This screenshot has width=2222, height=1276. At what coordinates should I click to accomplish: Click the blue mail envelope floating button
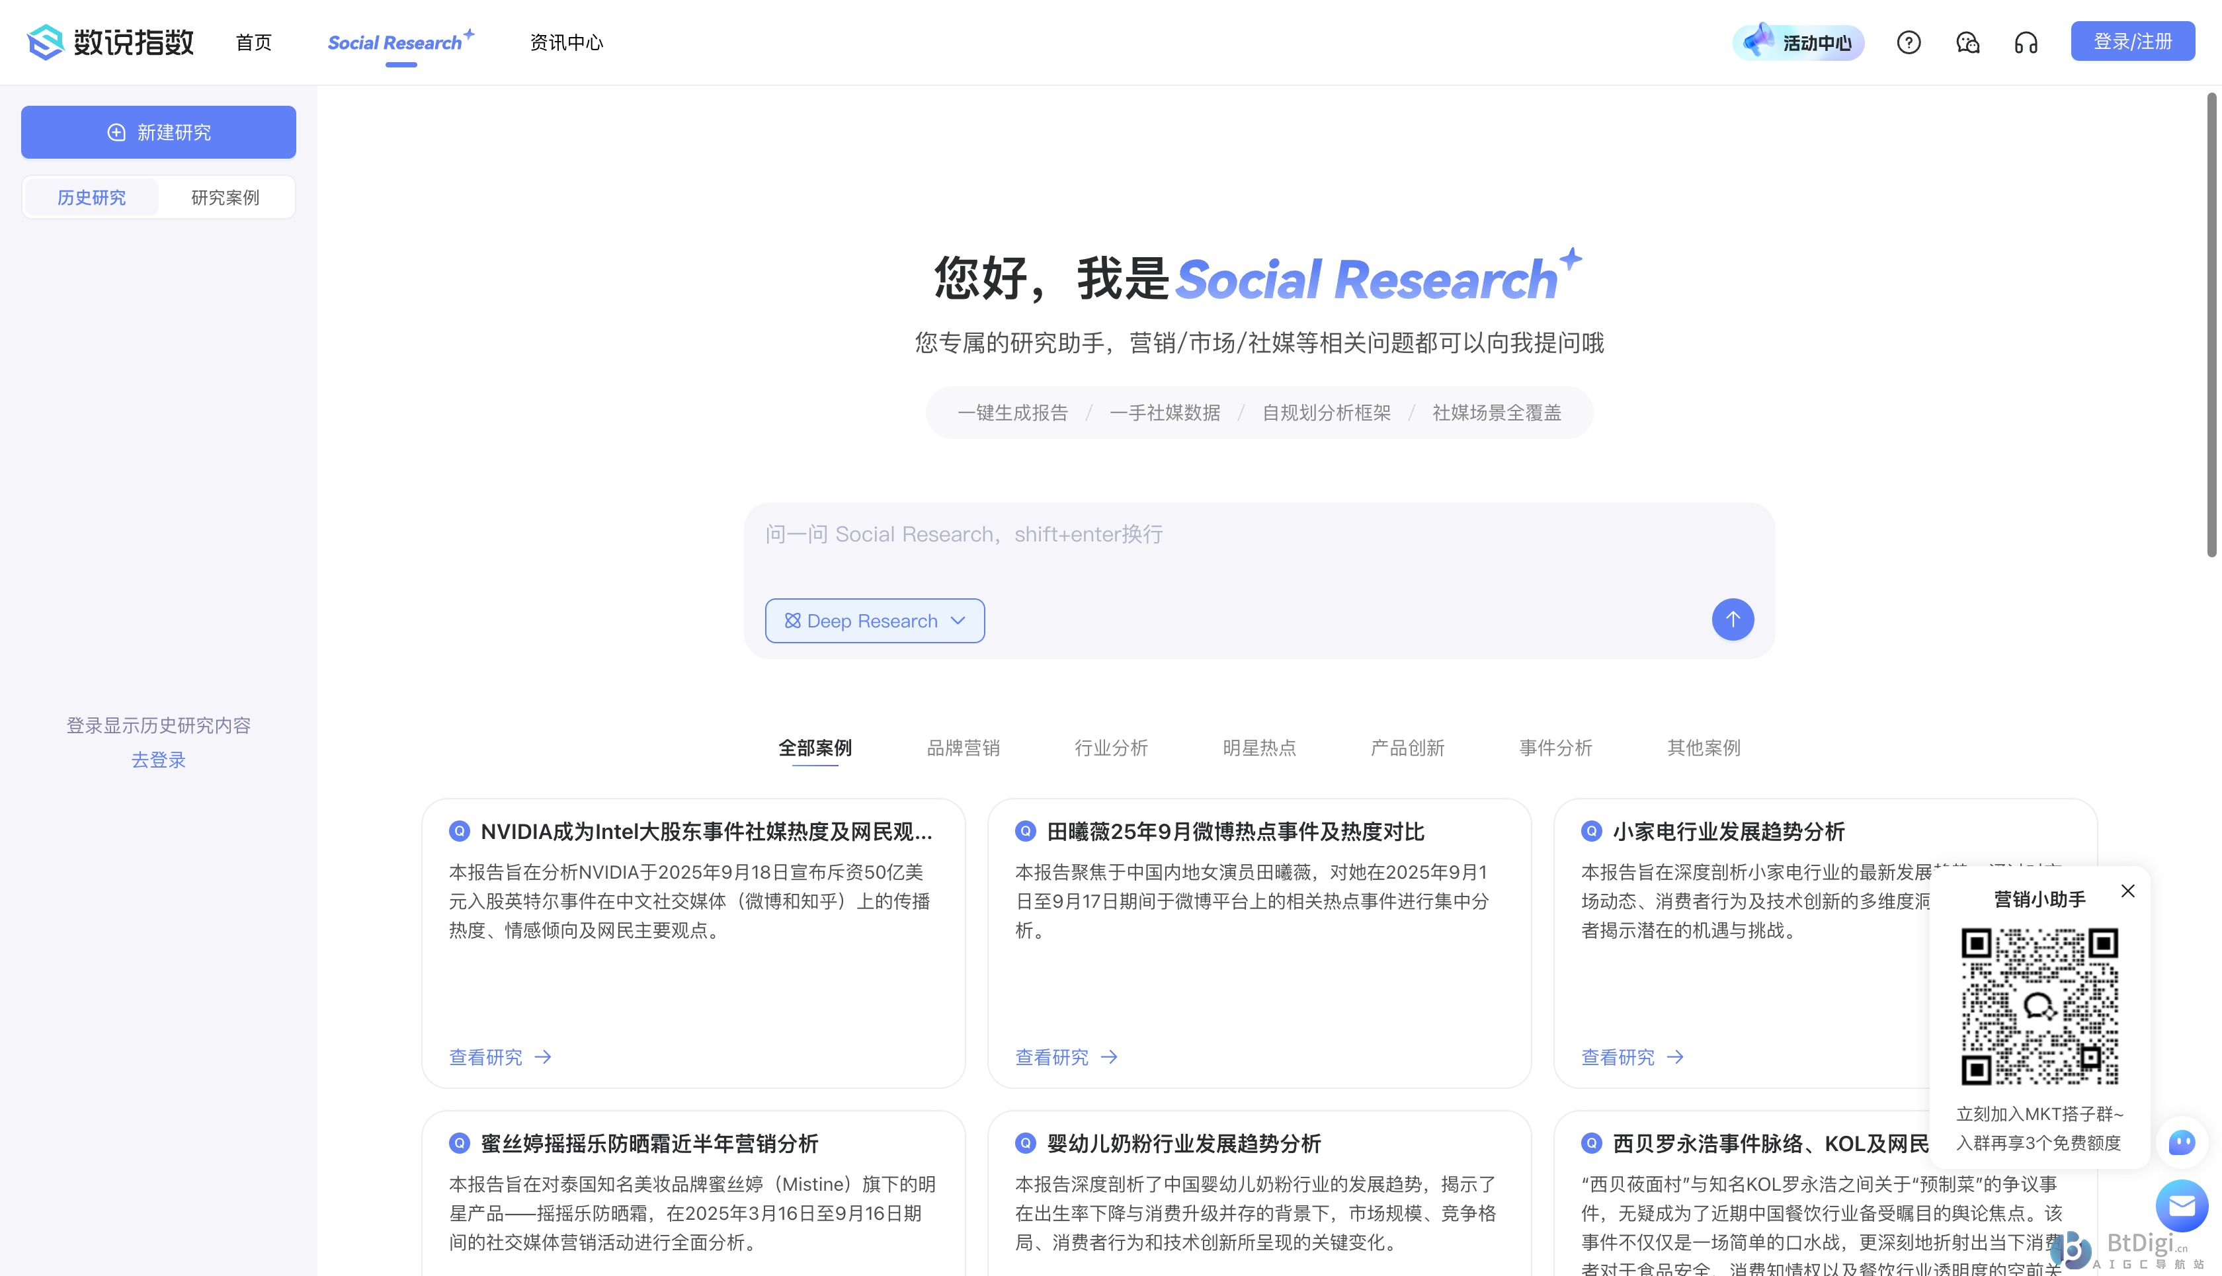(x=2181, y=1207)
